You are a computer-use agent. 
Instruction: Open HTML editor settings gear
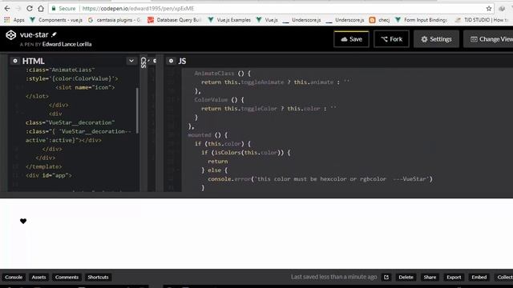[x=15, y=61]
